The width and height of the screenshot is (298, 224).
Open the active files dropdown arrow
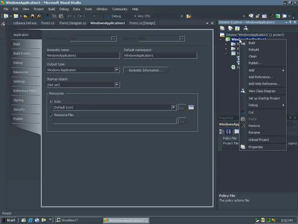pyautogui.click(x=207, y=23)
